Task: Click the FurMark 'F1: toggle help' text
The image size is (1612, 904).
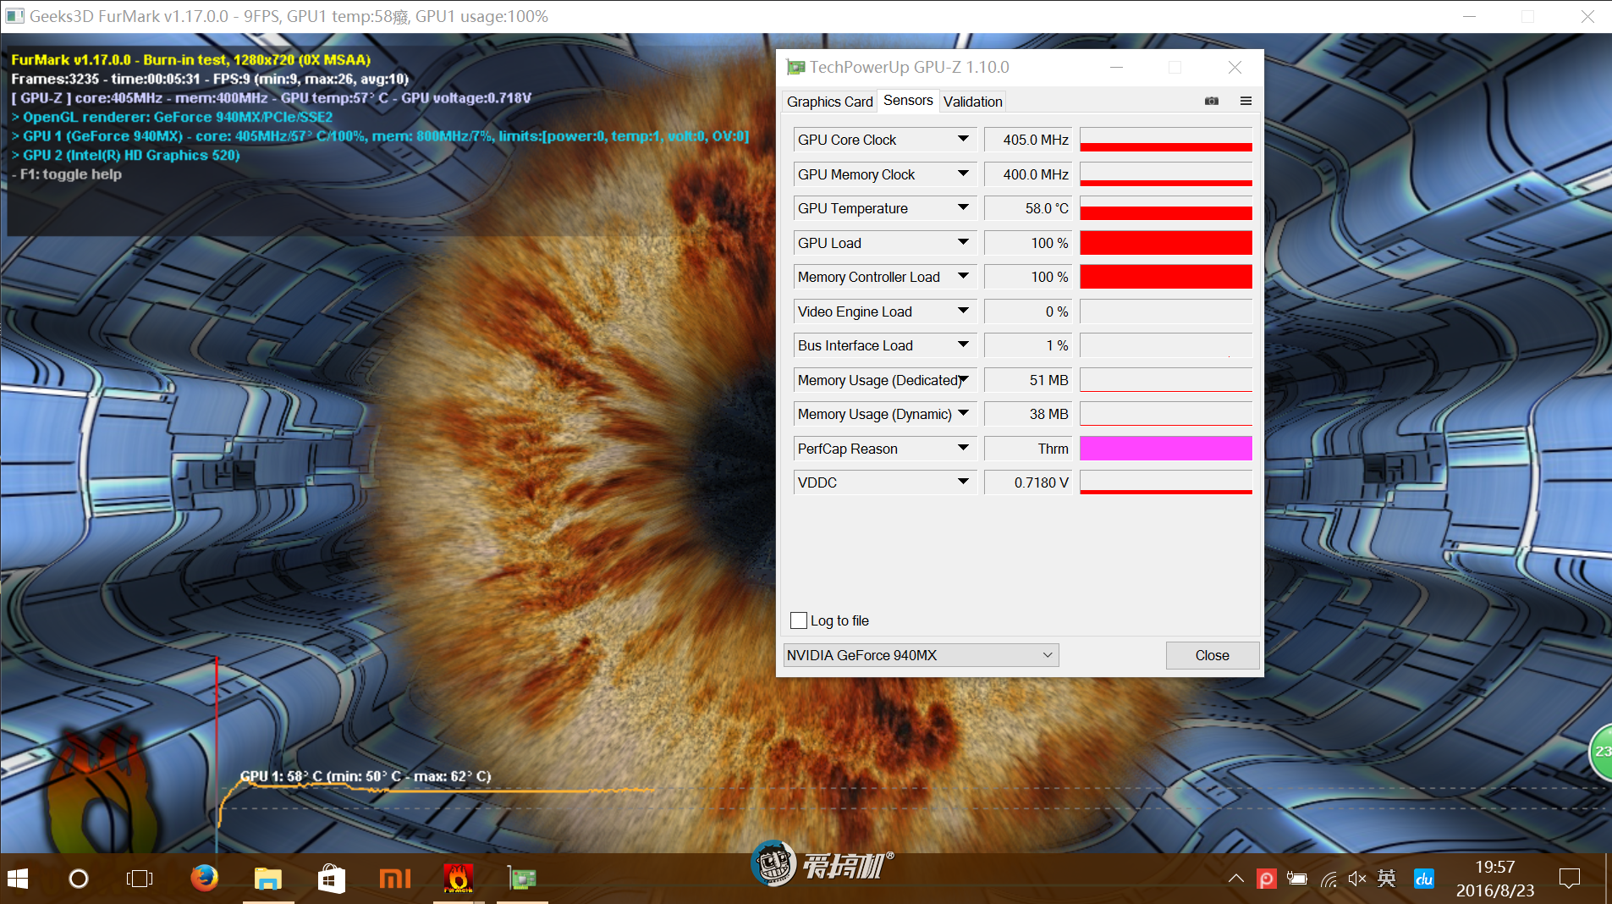Action: click(67, 174)
